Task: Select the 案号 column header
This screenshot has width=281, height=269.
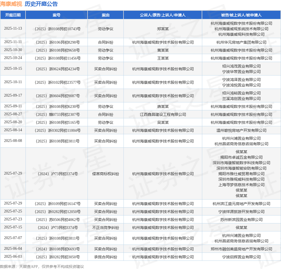Action: 57,15
